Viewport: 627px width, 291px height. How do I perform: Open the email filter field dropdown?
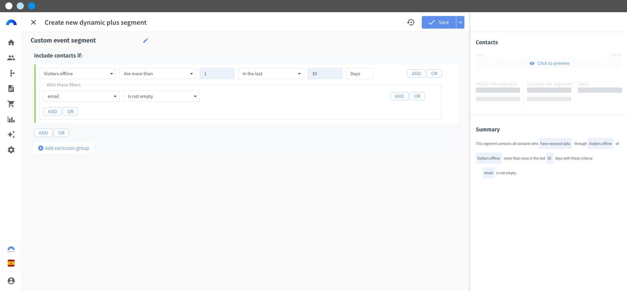click(82, 96)
